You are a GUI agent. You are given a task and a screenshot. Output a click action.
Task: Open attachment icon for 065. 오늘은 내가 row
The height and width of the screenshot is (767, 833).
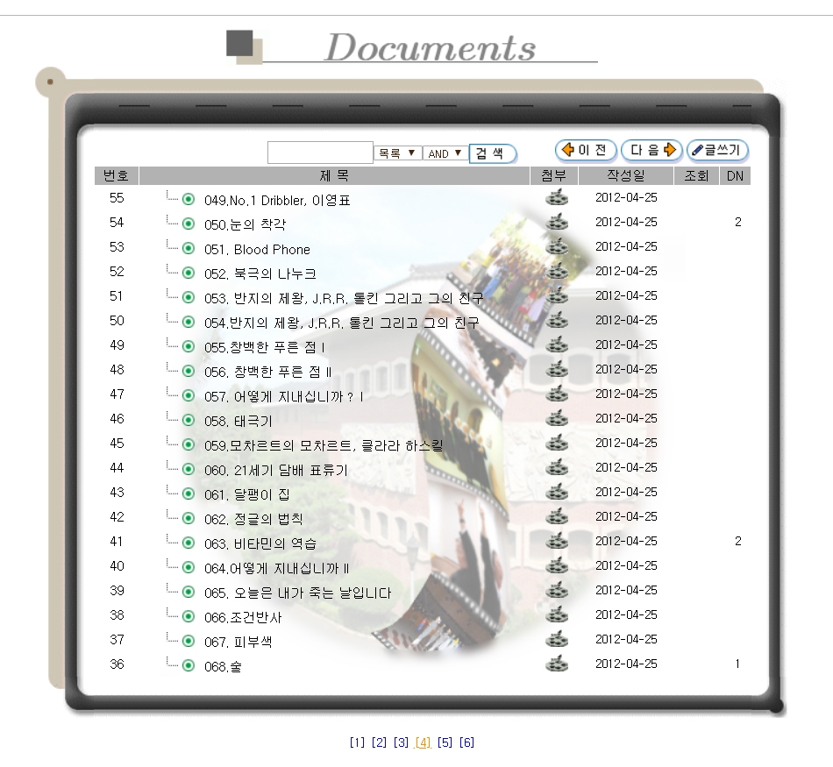(557, 590)
